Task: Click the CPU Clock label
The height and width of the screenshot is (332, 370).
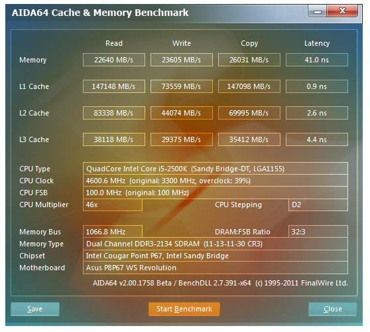Action: [x=36, y=181]
